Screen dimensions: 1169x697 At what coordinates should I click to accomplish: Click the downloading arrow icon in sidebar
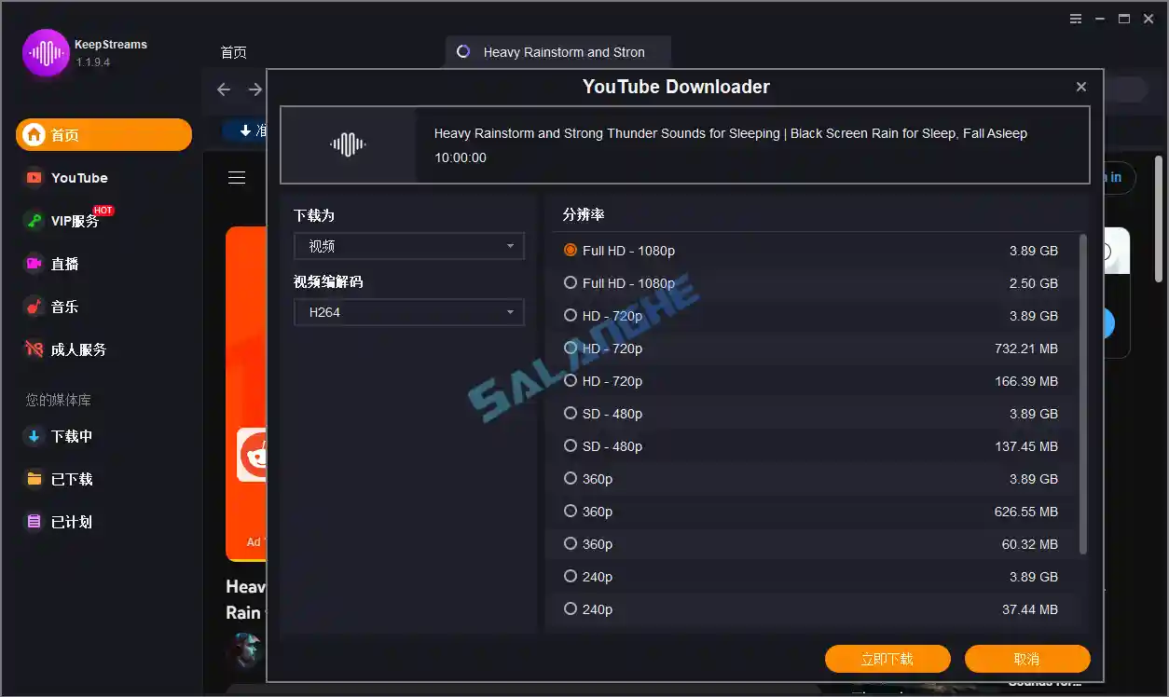click(x=34, y=436)
